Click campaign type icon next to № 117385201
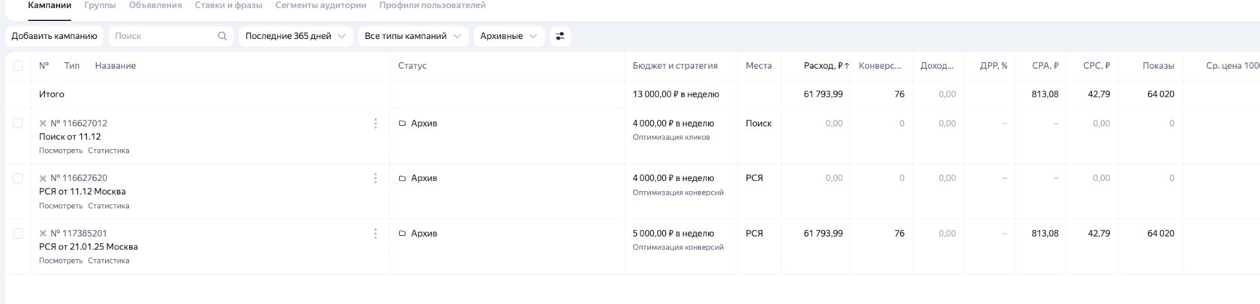 (43, 234)
